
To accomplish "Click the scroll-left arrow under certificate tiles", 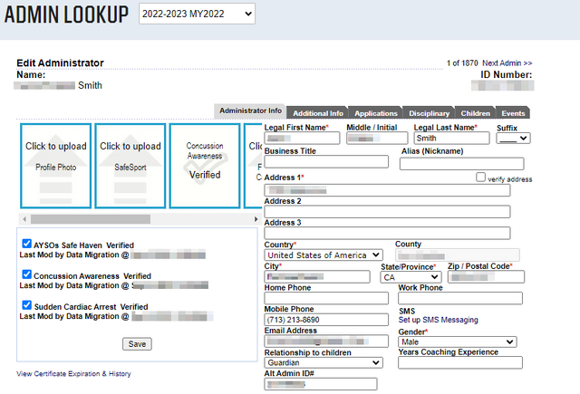I will tap(24, 219).
